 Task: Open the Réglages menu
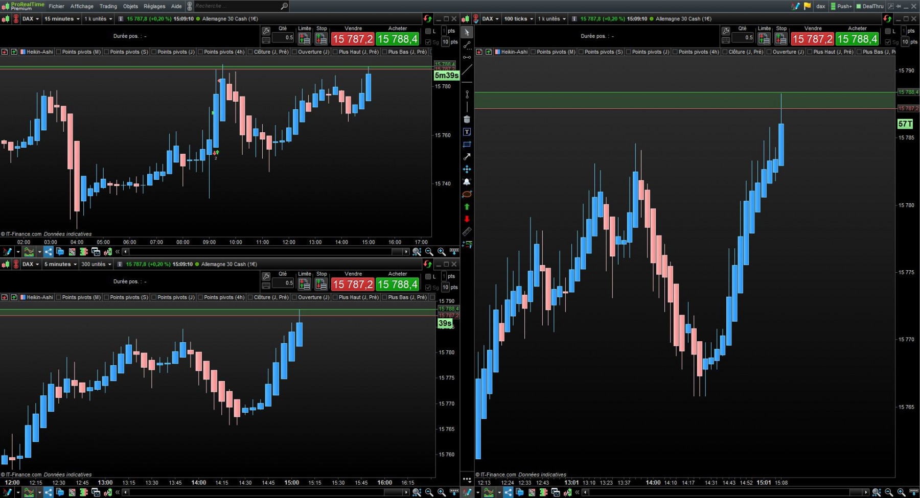(154, 6)
